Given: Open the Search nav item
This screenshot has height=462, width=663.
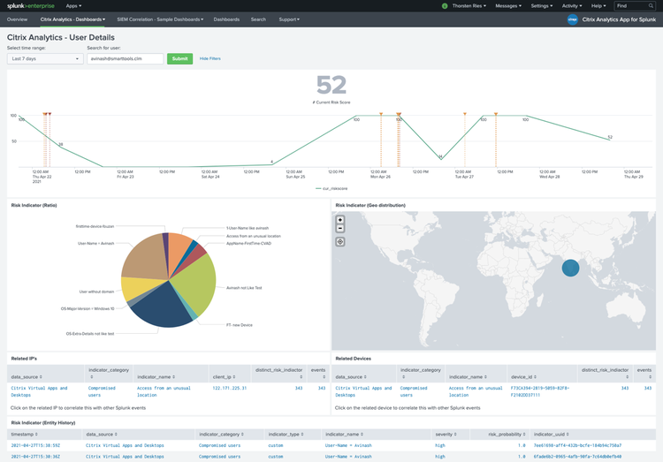Looking at the screenshot, I should click(258, 19).
